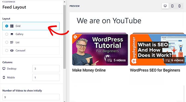186x102 pixels.
Task: Click the sidebar scroll up arrow
Action: pyautogui.click(x=64, y=2)
